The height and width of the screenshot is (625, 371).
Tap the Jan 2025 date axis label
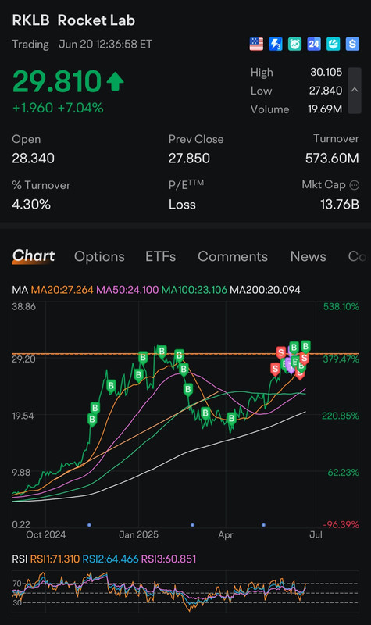click(x=139, y=534)
